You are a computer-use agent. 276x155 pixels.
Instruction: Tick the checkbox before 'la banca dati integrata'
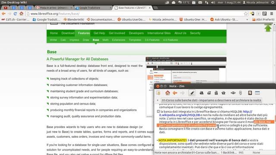[x=158, y=112]
